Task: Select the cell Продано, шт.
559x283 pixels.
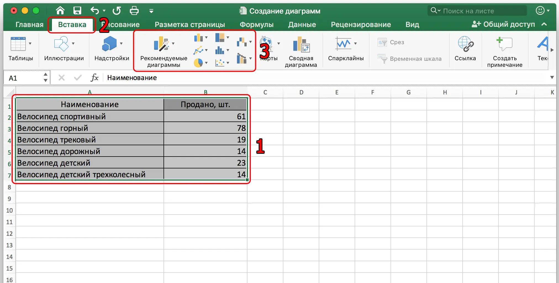Action: [x=205, y=104]
